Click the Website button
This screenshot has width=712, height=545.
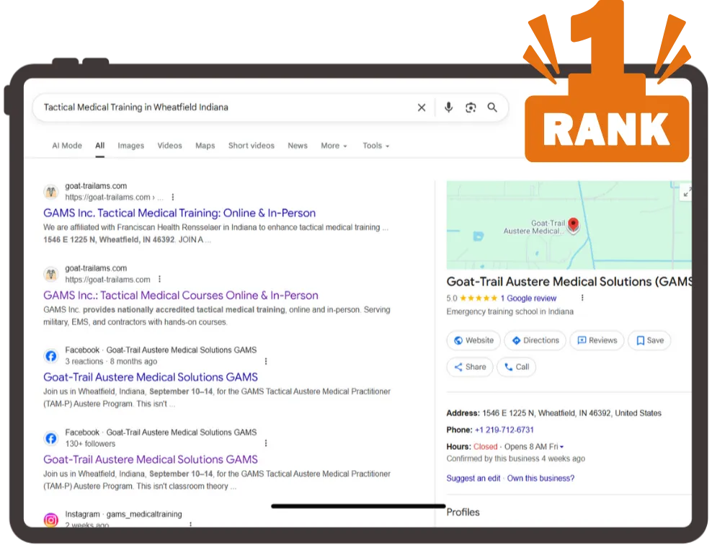tap(473, 340)
